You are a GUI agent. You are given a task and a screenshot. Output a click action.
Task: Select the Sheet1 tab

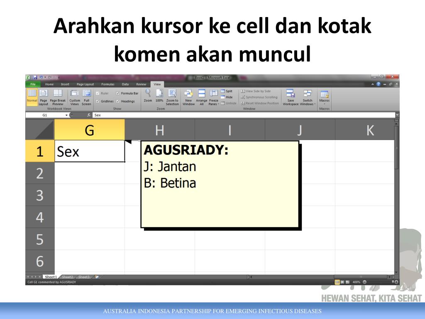pyautogui.click(x=51, y=277)
